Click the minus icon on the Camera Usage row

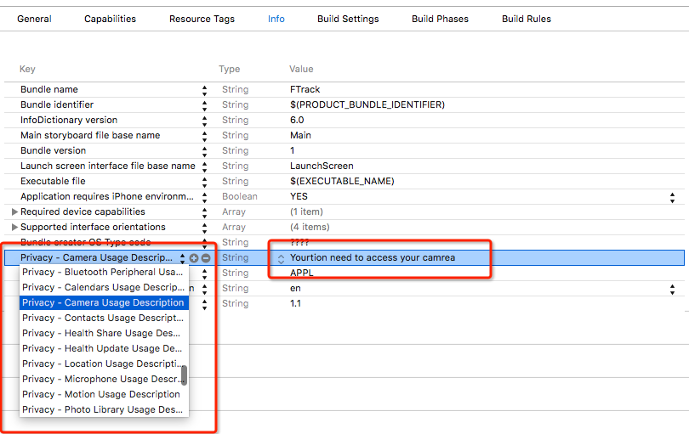205,257
